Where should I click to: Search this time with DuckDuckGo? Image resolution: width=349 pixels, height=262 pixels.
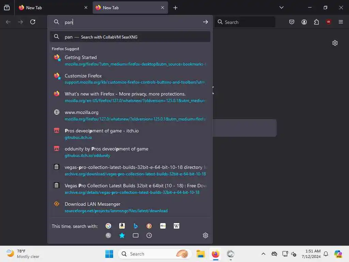click(x=149, y=226)
